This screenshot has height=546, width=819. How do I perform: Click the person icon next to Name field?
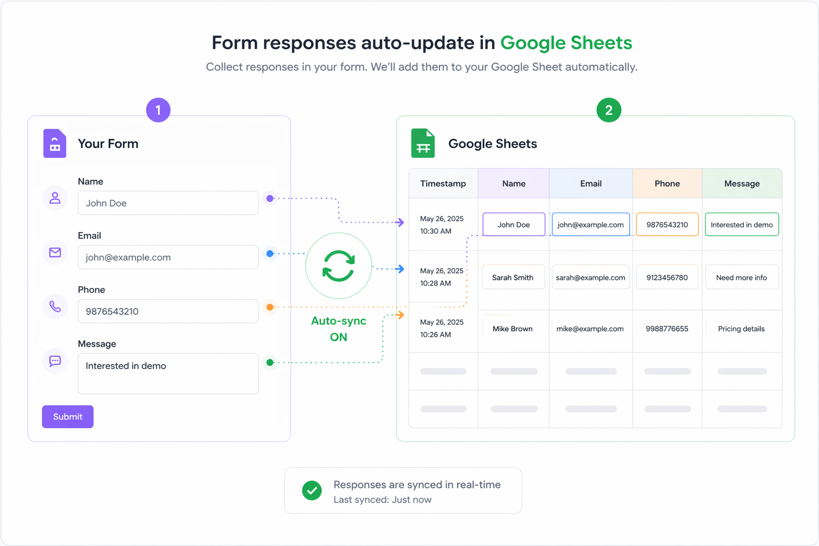click(x=55, y=198)
